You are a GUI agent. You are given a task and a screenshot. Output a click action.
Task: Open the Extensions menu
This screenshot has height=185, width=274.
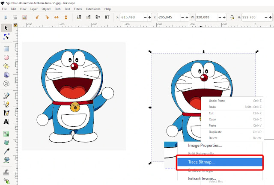[x=93, y=9]
